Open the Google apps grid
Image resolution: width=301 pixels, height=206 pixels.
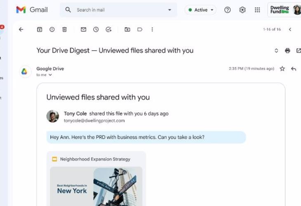point(257,10)
